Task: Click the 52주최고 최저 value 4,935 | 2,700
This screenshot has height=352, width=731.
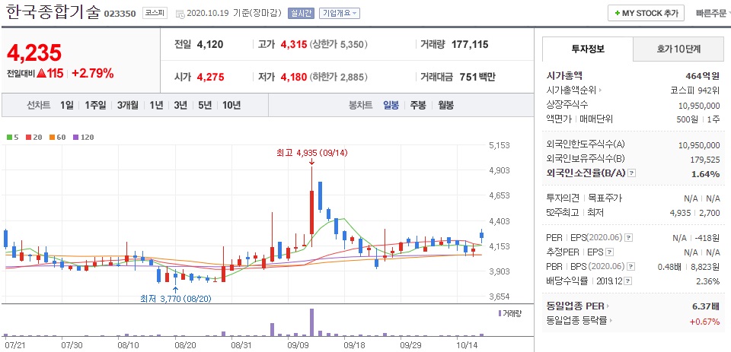Action: pos(694,213)
